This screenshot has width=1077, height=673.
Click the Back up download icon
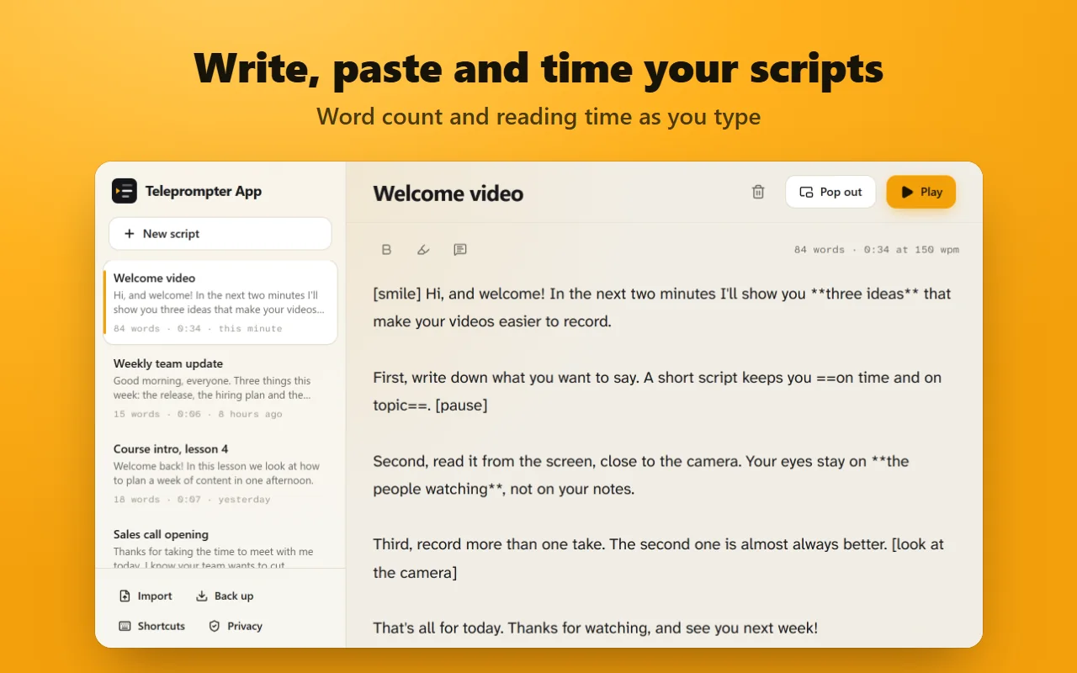coord(202,596)
